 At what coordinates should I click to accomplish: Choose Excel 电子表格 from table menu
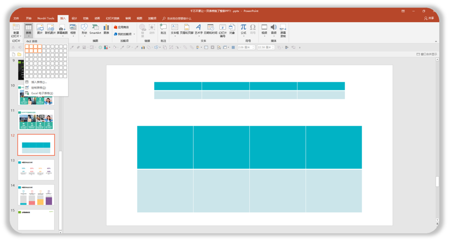(x=46, y=93)
